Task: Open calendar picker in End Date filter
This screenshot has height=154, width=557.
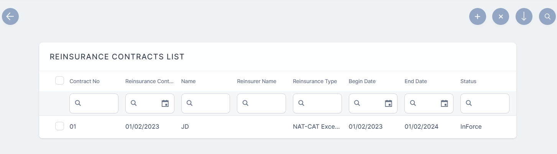Action: [444, 103]
